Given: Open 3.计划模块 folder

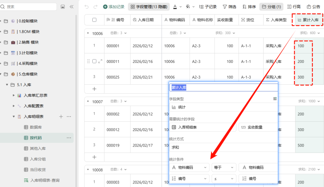Looking at the screenshot, I should click(x=28, y=53).
